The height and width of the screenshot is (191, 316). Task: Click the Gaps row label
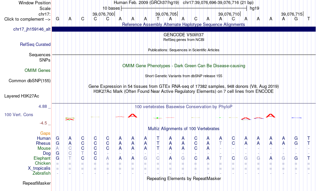[45, 133]
